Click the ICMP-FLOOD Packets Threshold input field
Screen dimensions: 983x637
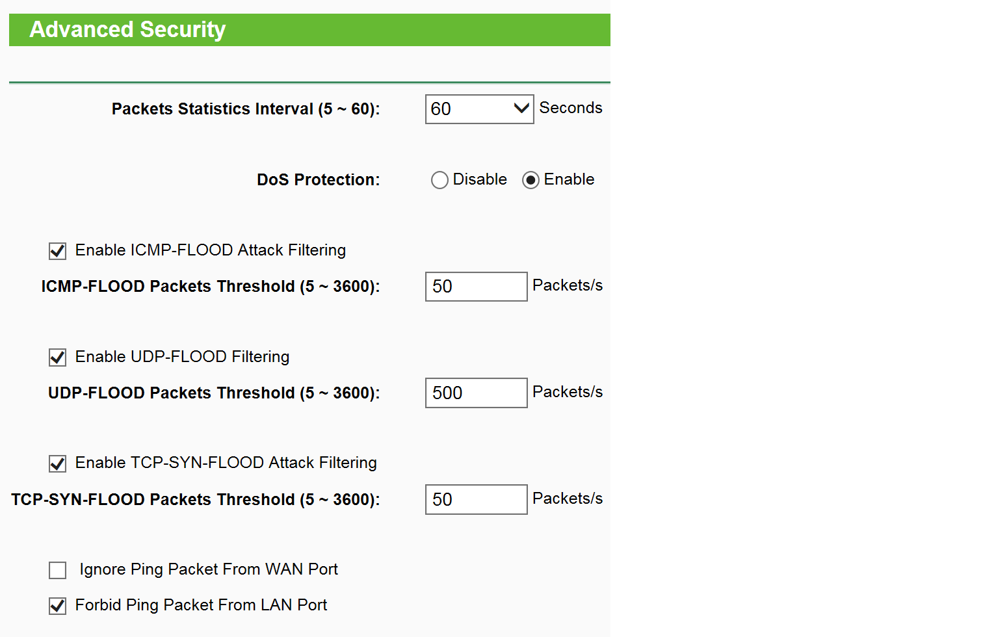tap(476, 287)
